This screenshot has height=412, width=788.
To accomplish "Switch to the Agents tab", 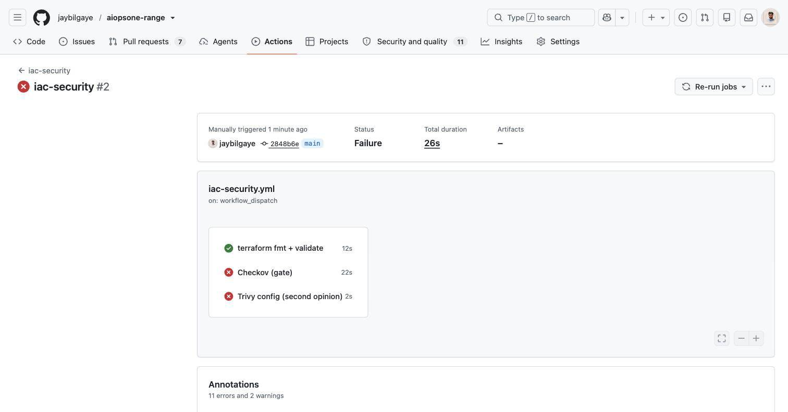I will (x=218, y=42).
